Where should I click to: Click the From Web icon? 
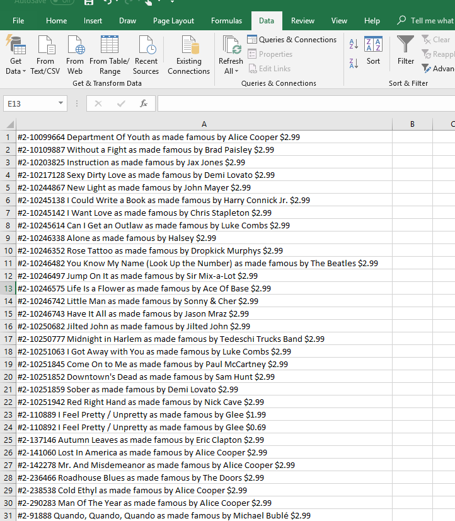click(x=75, y=56)
